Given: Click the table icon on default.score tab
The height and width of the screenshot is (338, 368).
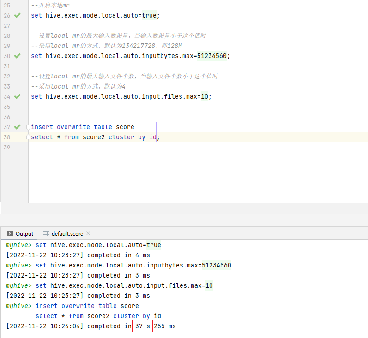Looking at the screenshot, I should [46, 233].
